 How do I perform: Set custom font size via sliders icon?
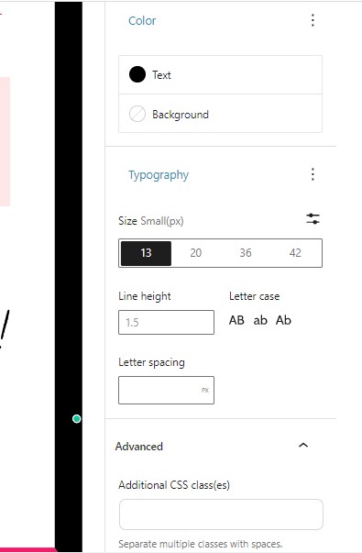(x=313, y=219)
